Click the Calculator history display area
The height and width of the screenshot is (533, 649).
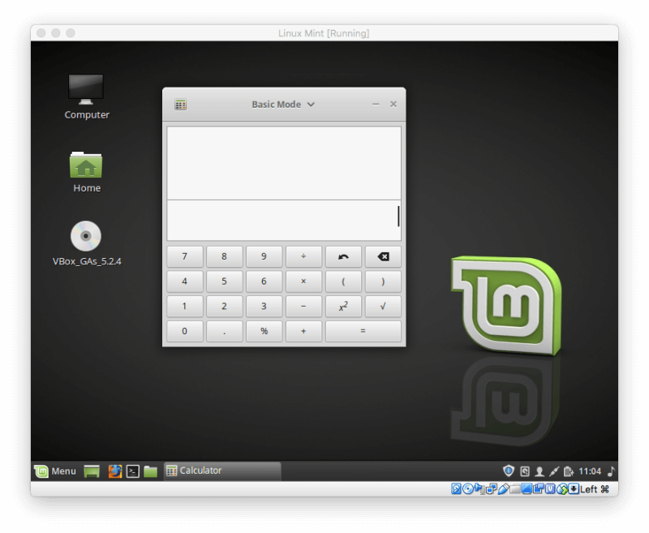[x=284, y=163]
